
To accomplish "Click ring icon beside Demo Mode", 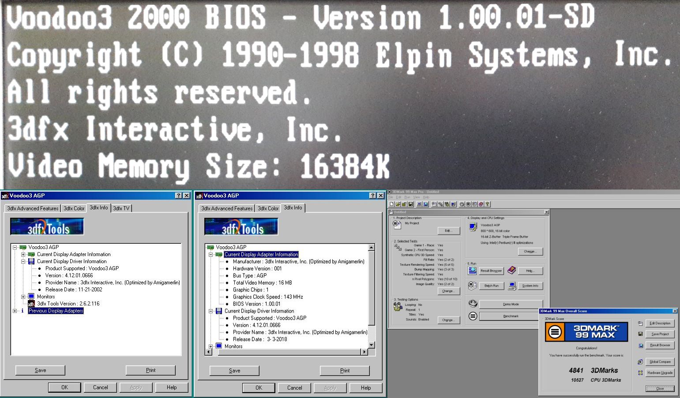I will tap(473, 303).
